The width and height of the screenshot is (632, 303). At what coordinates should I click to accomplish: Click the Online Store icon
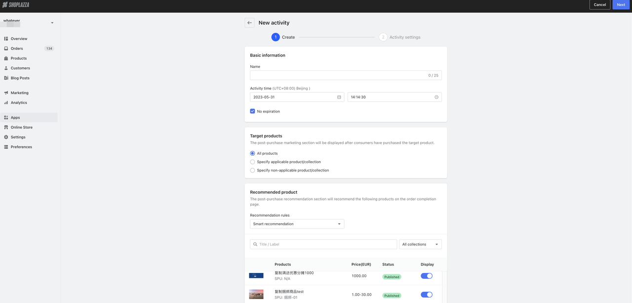pos(6,127)
